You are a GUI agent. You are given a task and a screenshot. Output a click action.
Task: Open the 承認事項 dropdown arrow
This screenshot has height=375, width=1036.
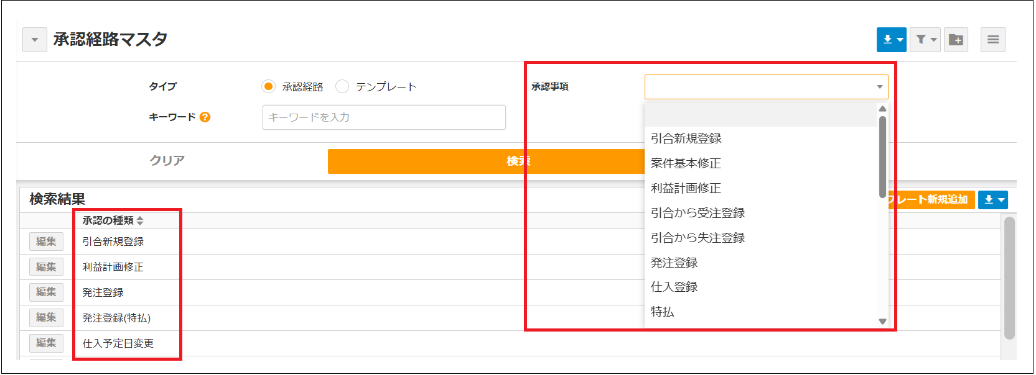(879, 87)
